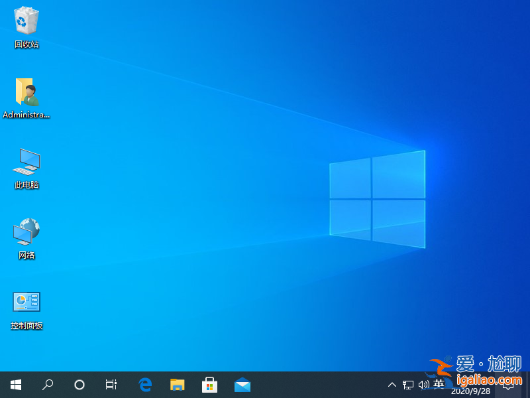This screenshot has height=398, width=530.
Task: Launch the Mail app
Action: point(242,384)
